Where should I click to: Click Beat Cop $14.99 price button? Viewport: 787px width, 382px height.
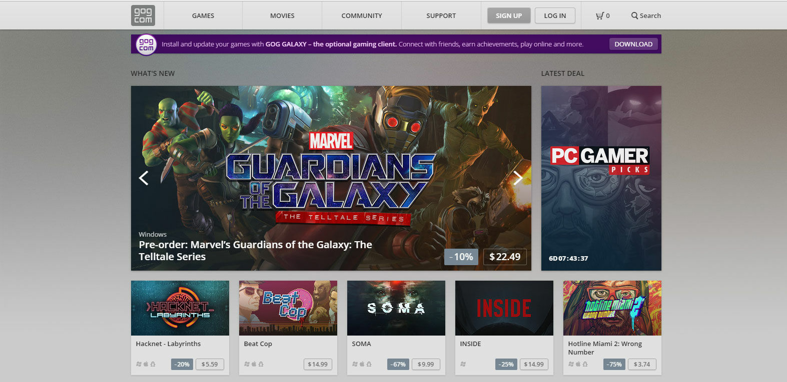318,364
